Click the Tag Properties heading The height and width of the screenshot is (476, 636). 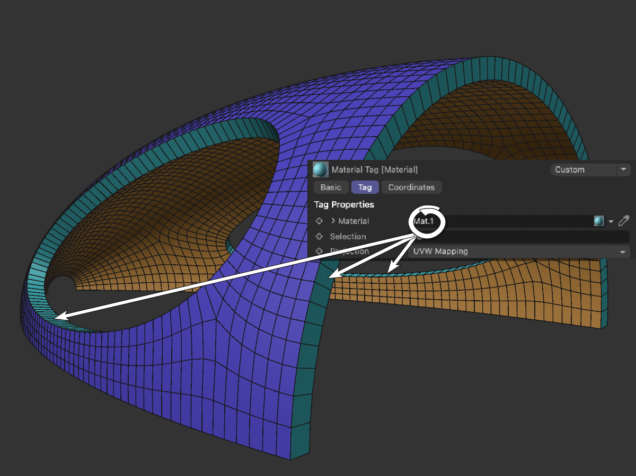[344, 204]
